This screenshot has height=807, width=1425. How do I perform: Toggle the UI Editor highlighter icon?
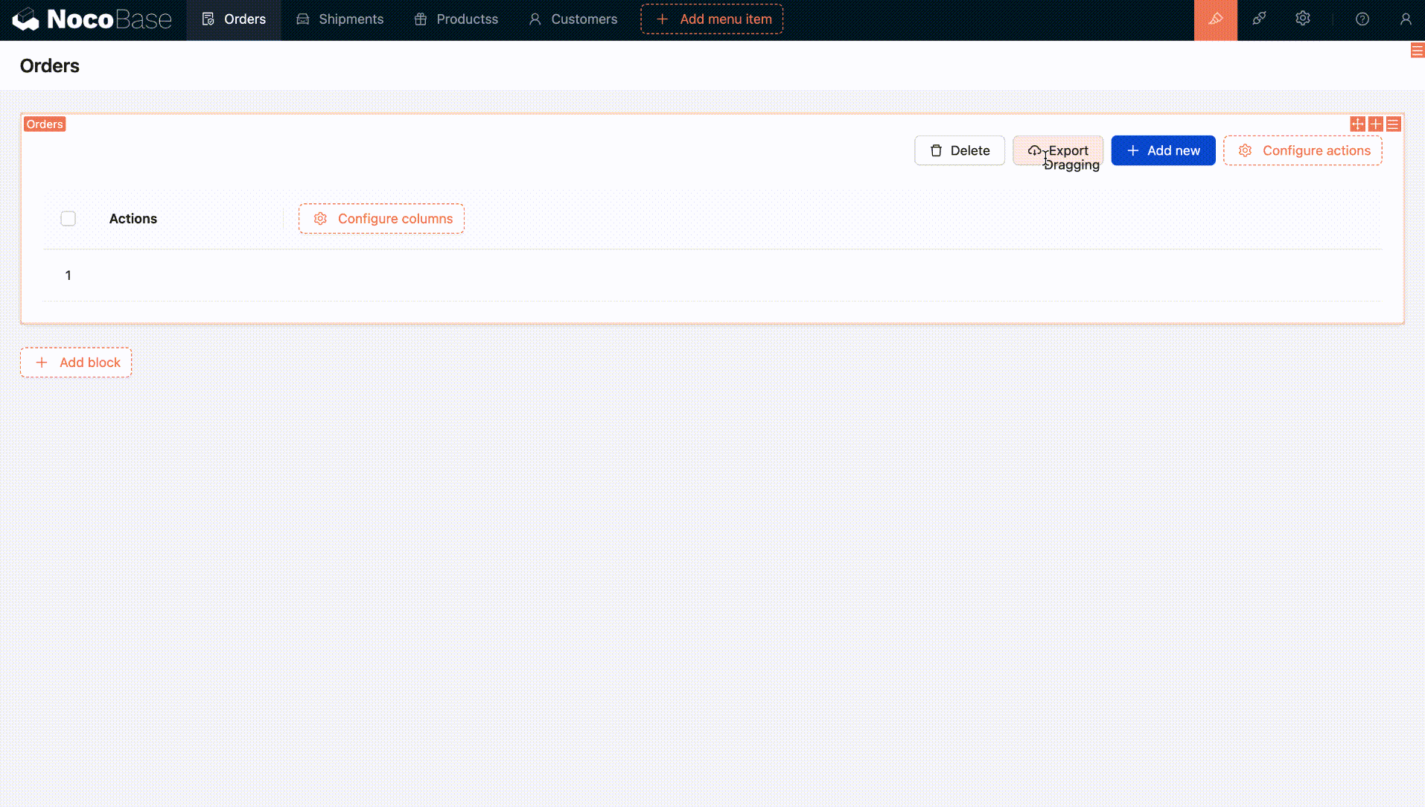coord(1215,19)
